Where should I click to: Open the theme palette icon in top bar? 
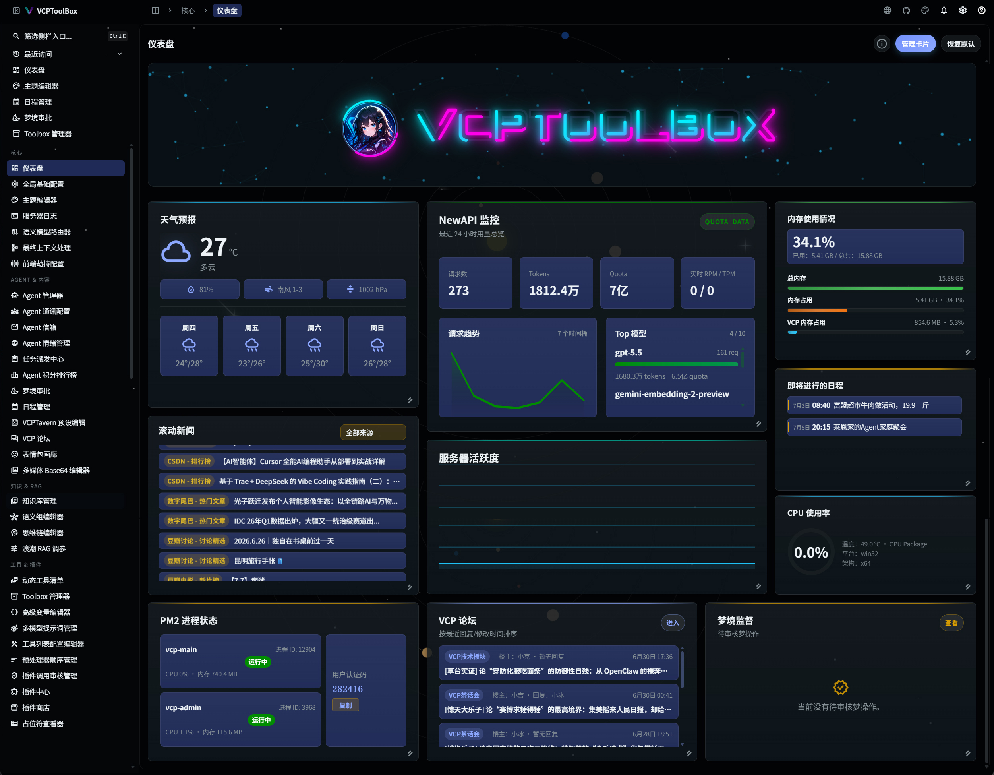[x=925, y=10]
